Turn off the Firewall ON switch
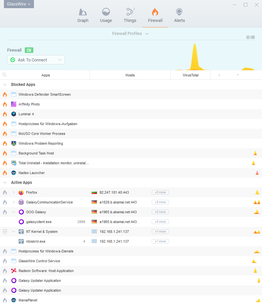The width and height of the screenshot is (262, 306). [x=29, y=50]
